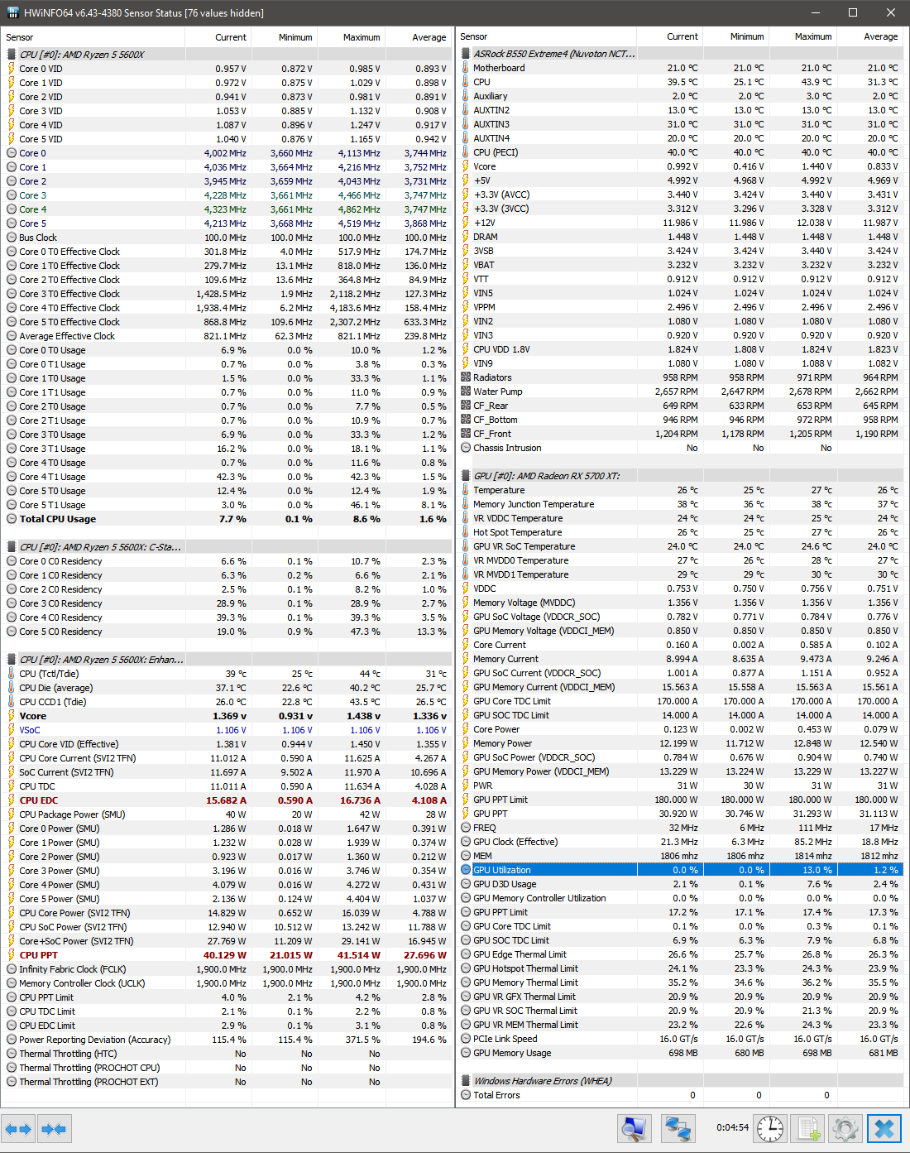Select the blue VSoC row

click(x=227, y=730)
